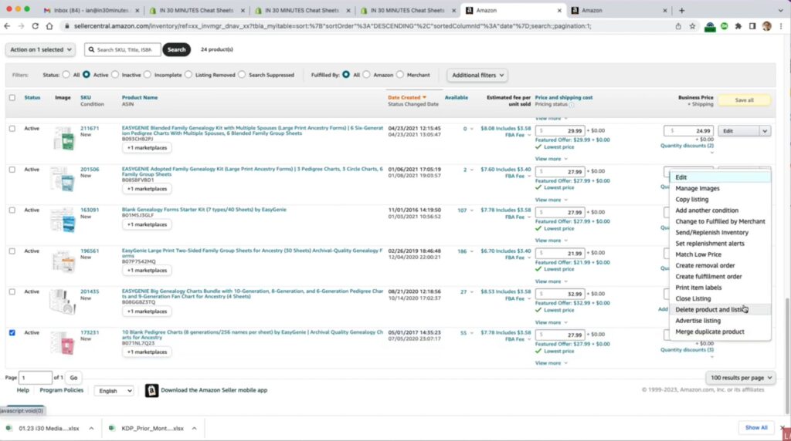
Task: Open a new browser tab with plus icon
Action: (x=681, y=10)
